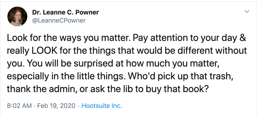Open the Hootsuite Inc. source link
This screenshot has width=257, height=116.
pos(102,106)
